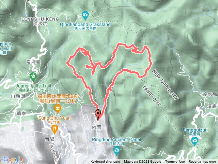The height and width of the screenshot is (164, 218).
Task: Open Keyboard shortcuts
Action: point(105,162)
